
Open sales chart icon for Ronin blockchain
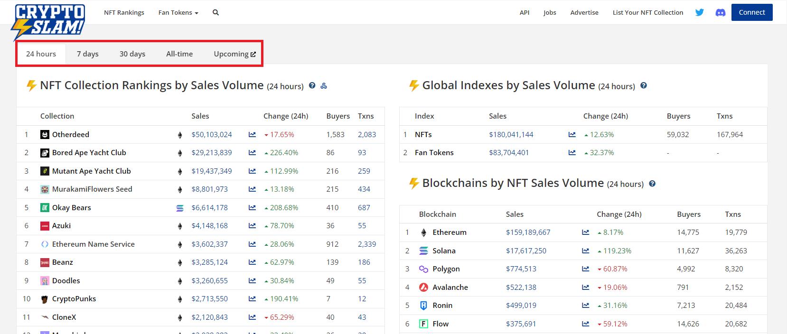point(585,306)
